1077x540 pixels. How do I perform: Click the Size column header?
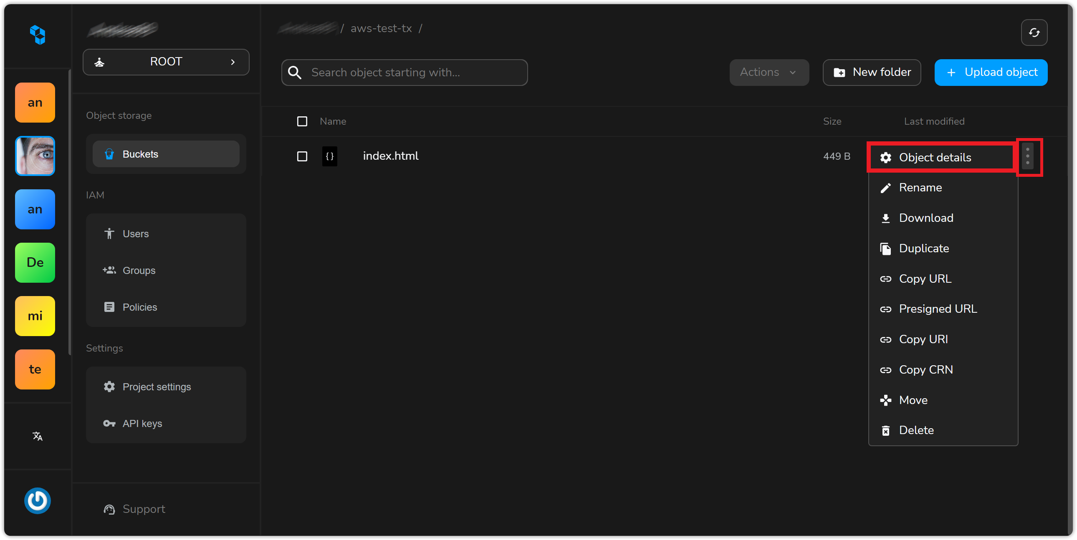[832, 121]
